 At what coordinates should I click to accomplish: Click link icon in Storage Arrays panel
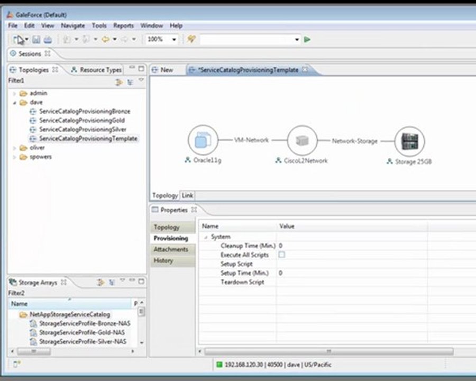click(112, 282)
